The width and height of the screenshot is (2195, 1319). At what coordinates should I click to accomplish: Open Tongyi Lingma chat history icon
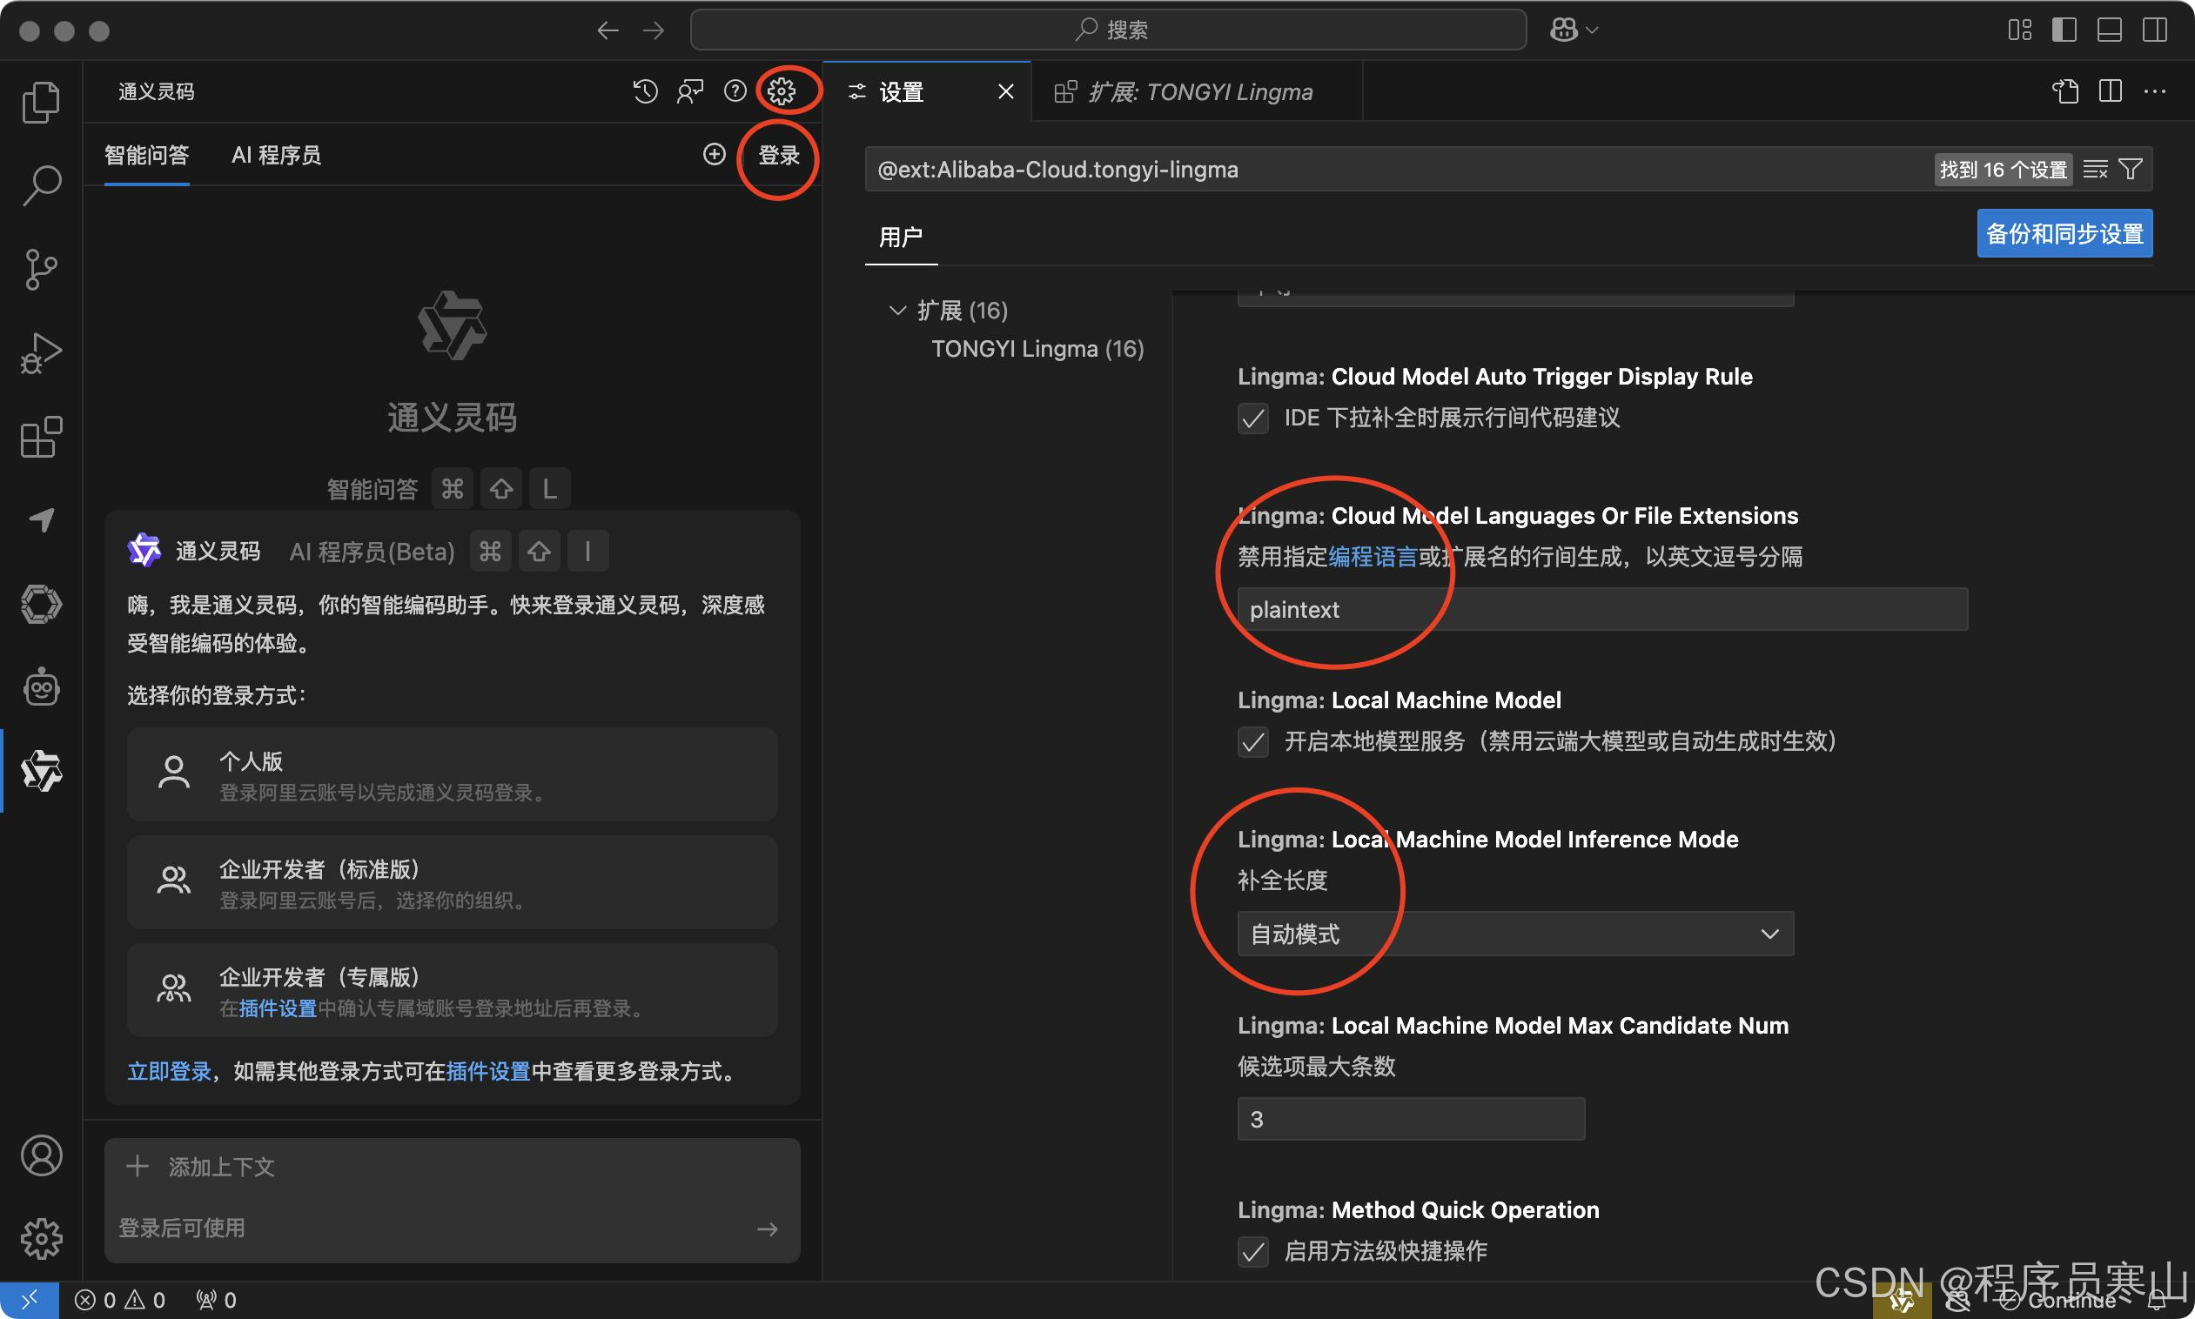tap(646, 90)
